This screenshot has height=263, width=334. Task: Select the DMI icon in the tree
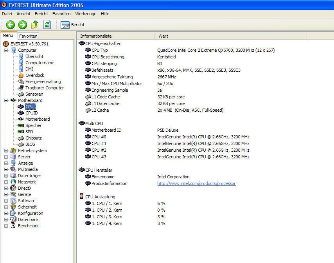[x=21, y=69]
